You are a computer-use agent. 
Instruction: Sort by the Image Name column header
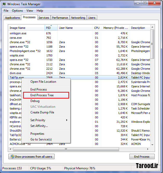pos(27,28)
